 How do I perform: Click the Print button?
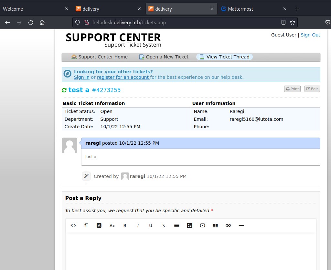point(292,89)
